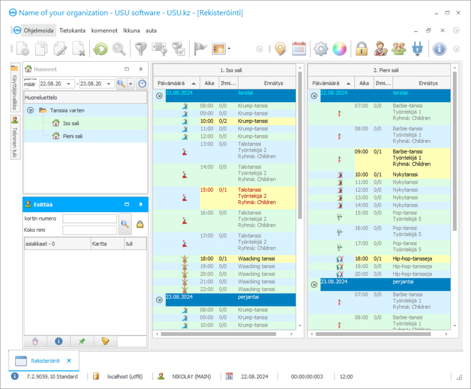
Task: Maximize the Huoneet panel
Action: click(x=127, y=69)
